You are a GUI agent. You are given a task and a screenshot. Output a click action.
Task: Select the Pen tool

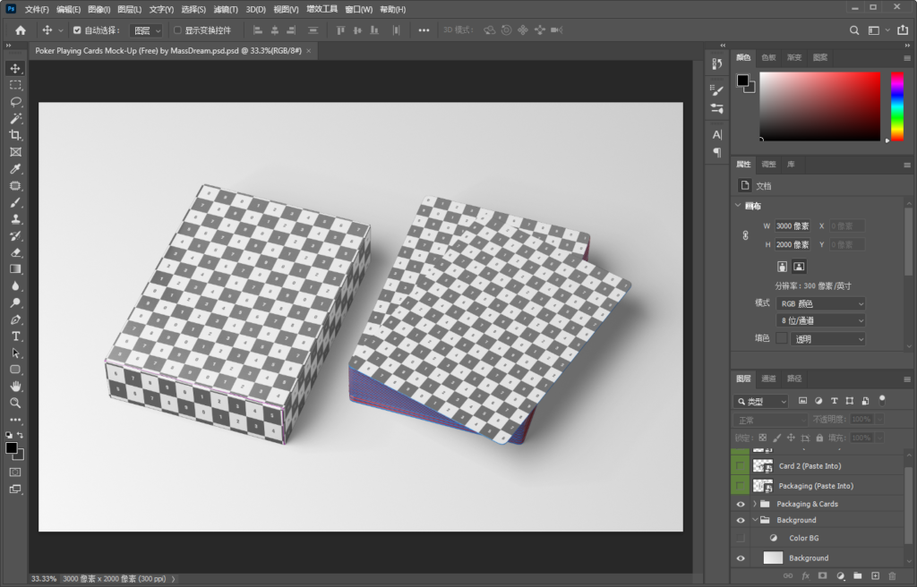[15, 319]
